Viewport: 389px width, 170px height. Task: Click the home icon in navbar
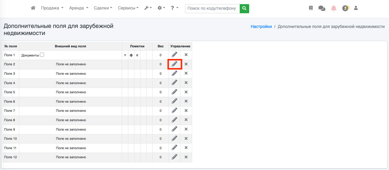33,8
